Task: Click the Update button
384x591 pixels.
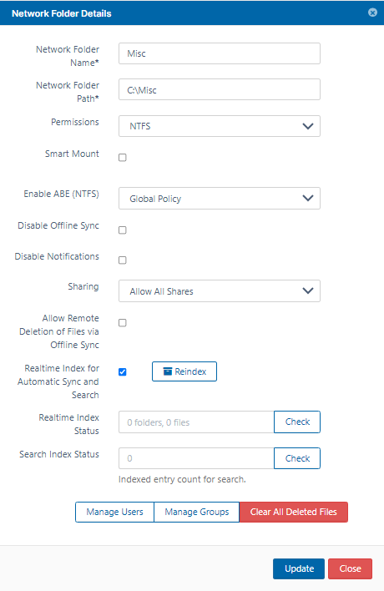Action: click(x=299, y=568)
